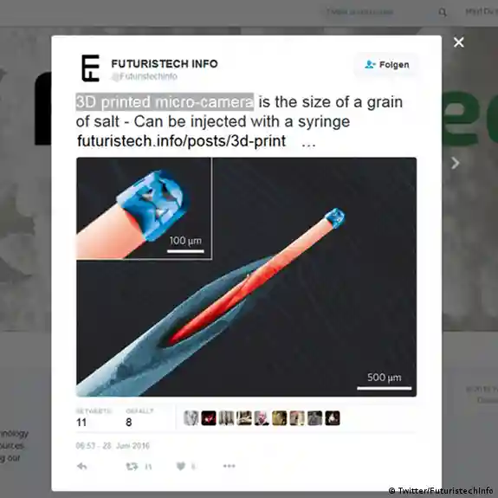This screenshot has width=498, height=498.
Task: View the 11 retweets count
Action: click(x=81, y=423)
